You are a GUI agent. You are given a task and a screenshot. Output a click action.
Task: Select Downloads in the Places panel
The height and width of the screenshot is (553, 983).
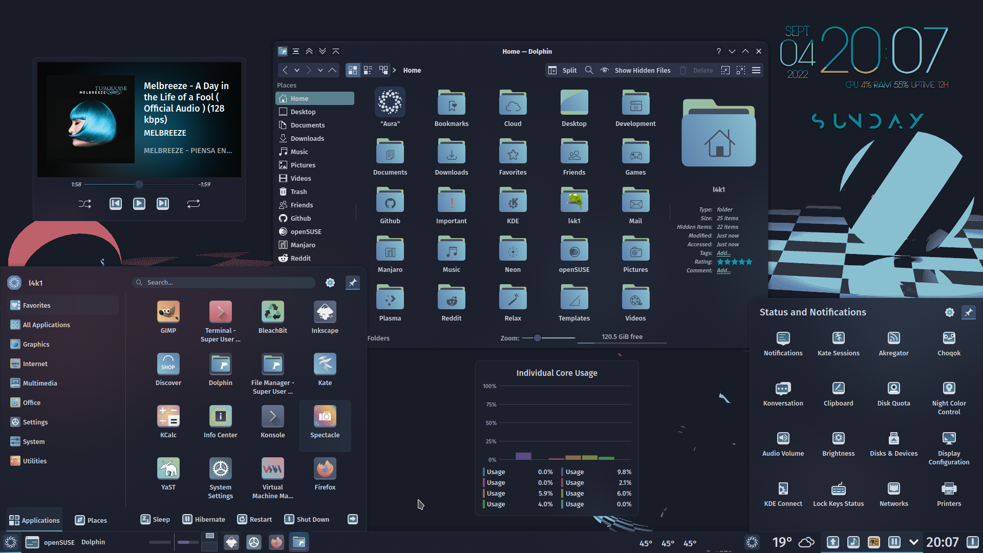(x=315, y=138)
